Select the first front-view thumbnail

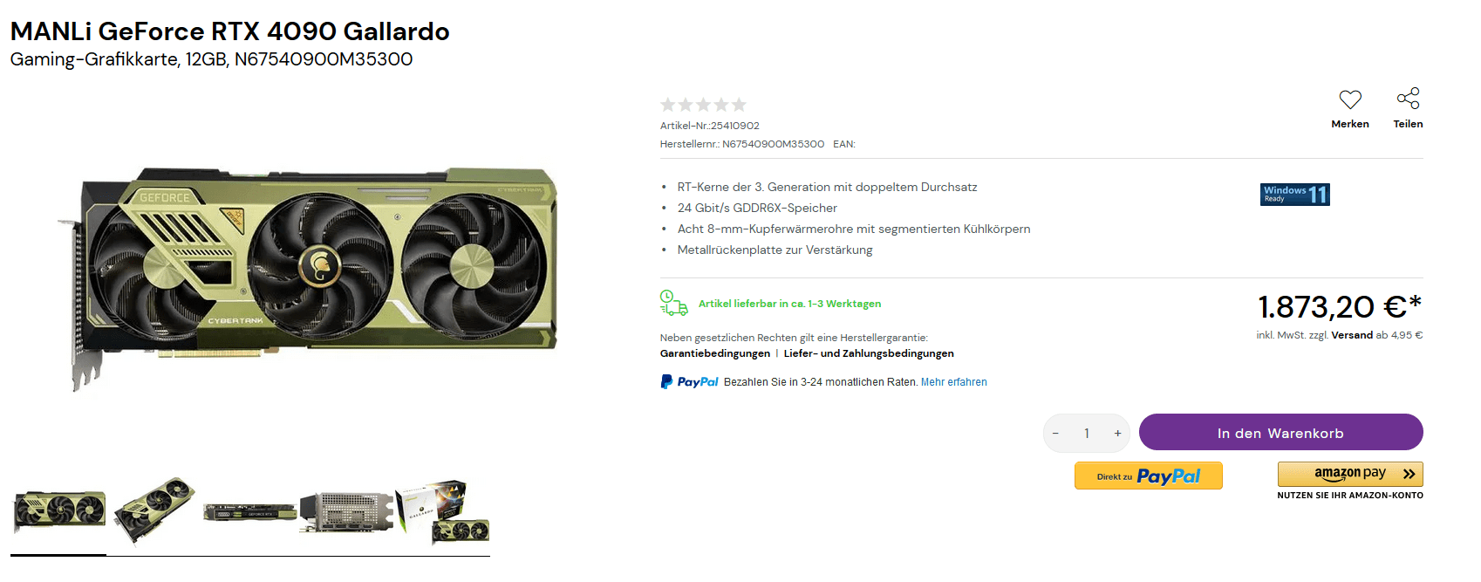click(x=58, y=511)
